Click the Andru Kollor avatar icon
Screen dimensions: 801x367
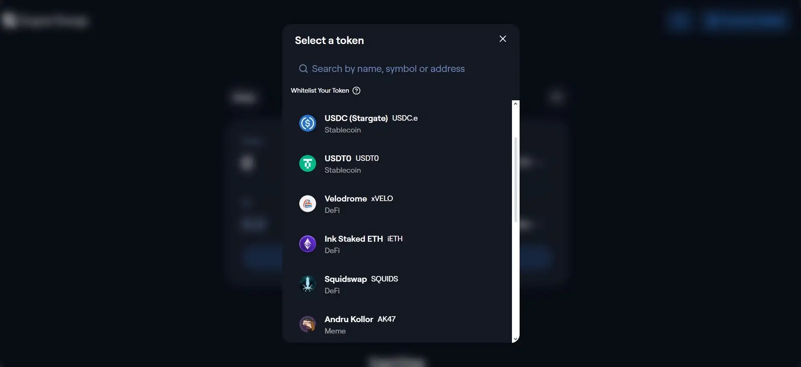[308, 324]
